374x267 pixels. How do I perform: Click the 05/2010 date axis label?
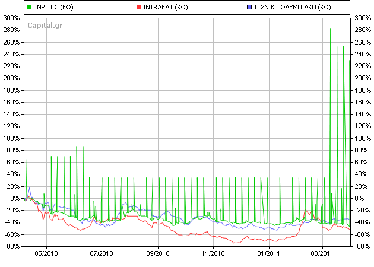click(46, 253)
